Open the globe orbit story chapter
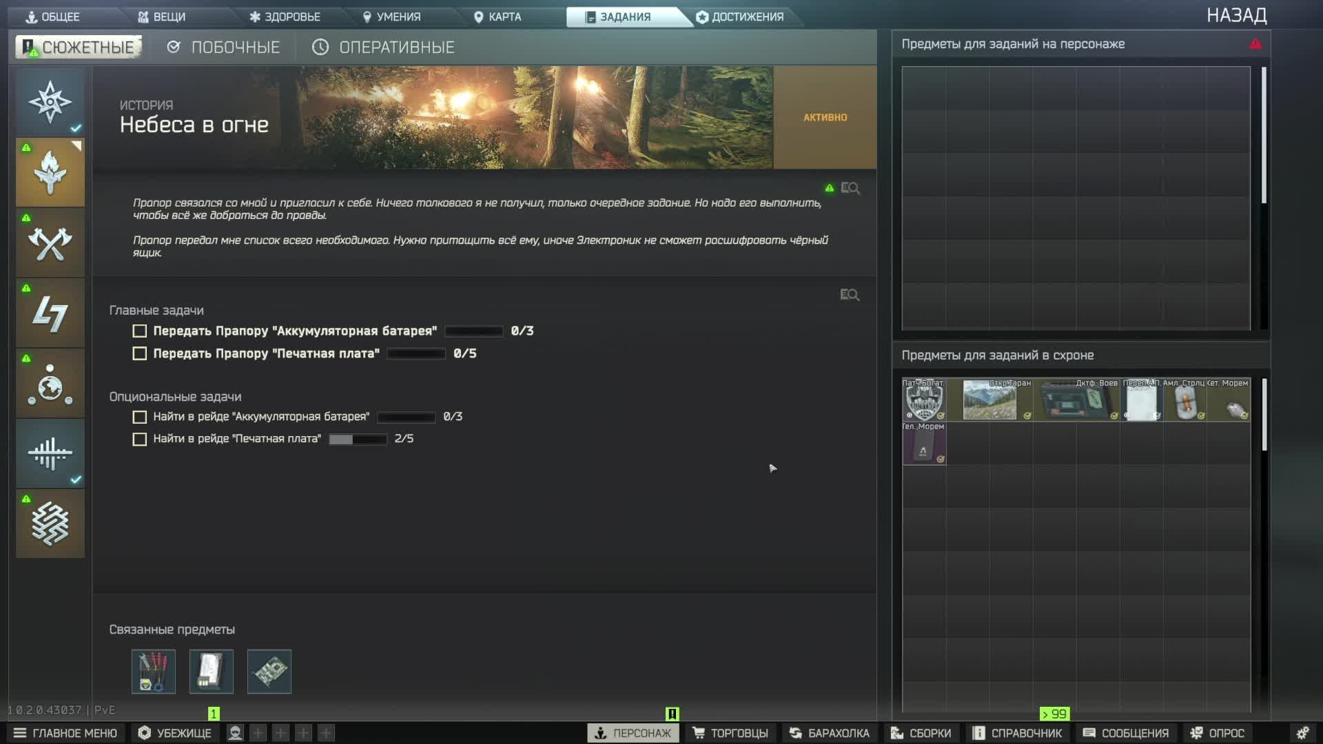 (x=50, y=384)
